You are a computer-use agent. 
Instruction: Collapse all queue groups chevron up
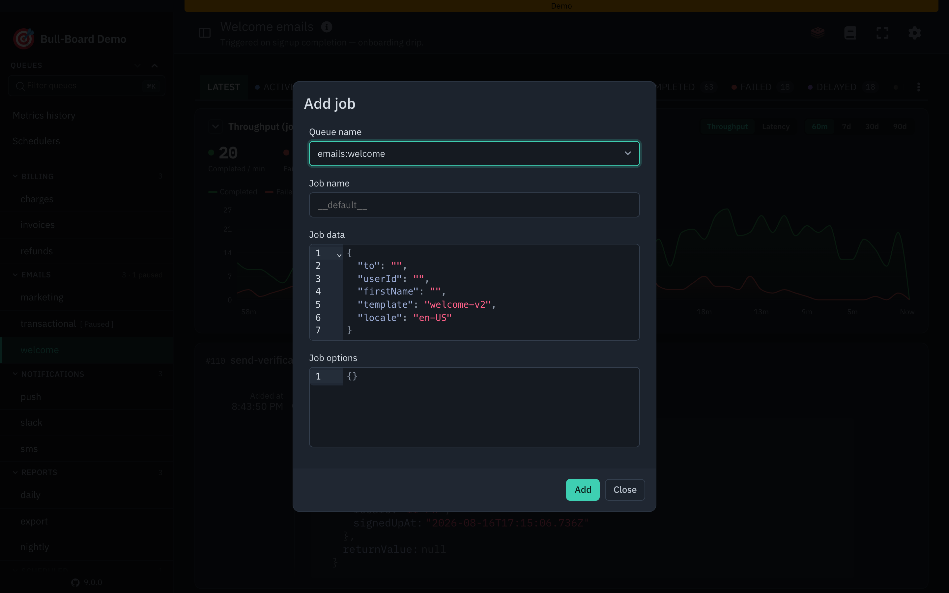(155, 66)
